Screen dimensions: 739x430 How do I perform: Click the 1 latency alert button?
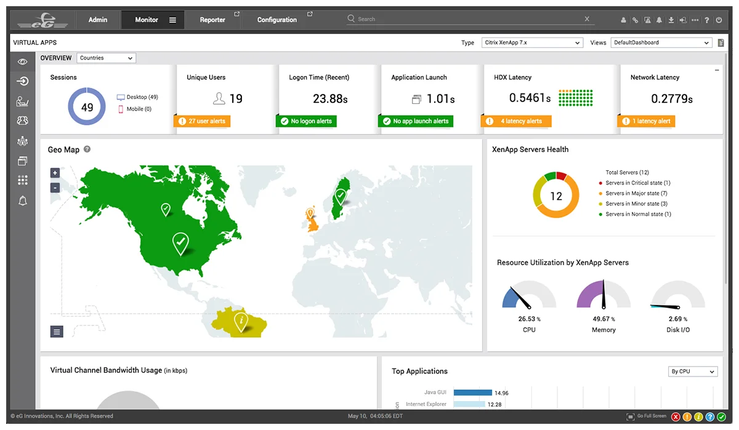tap(646, 121)
